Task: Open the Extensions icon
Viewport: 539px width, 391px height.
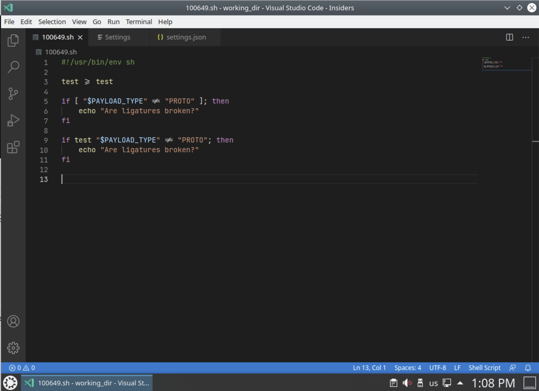Action: (x=13, y=147)
